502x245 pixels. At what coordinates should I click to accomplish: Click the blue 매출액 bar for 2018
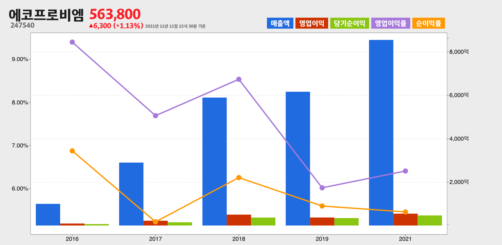214,162
